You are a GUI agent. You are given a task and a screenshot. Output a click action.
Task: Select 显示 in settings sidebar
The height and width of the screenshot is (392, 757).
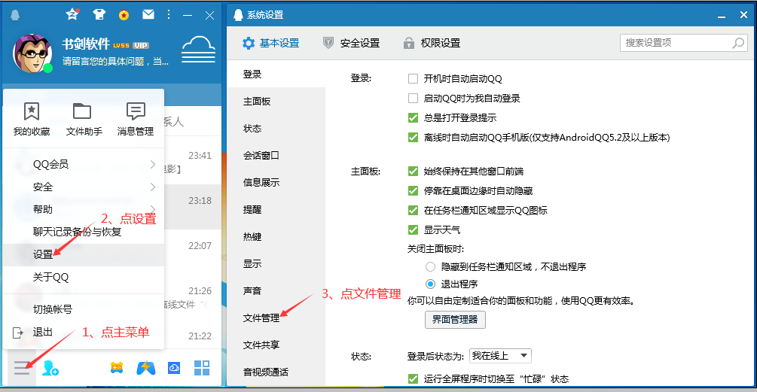pyautogui.click(x=276, y=264)
